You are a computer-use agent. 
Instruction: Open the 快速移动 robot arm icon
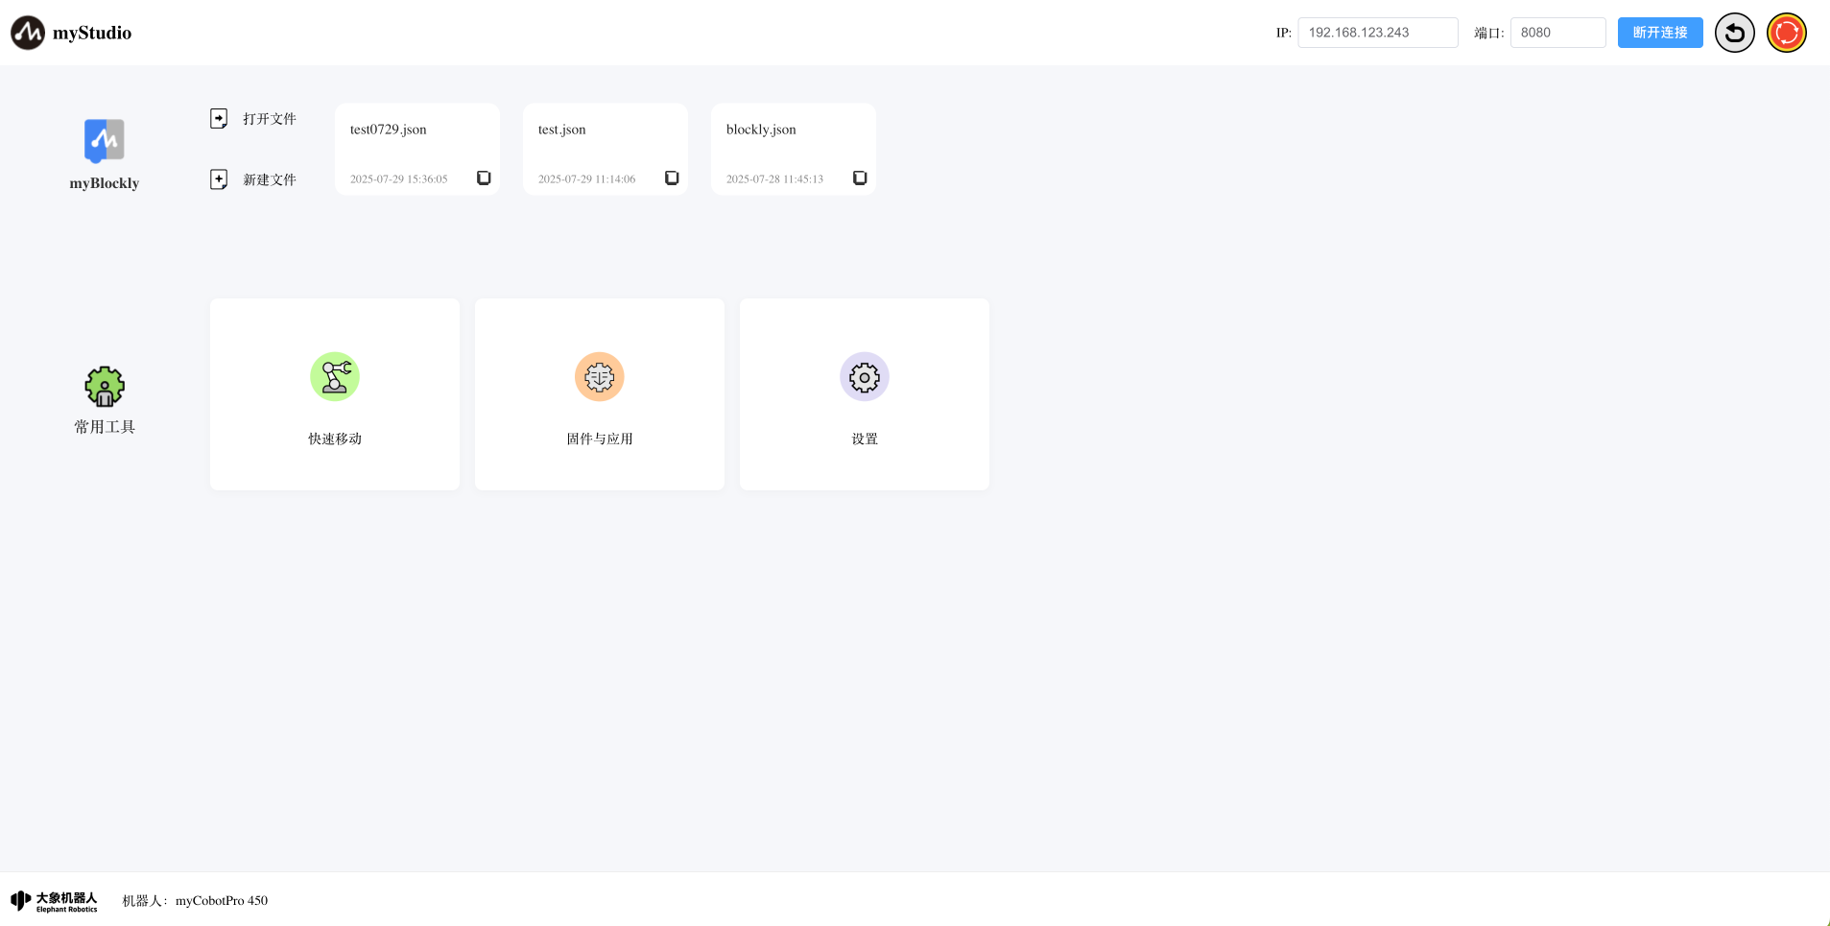click(335, 377)
